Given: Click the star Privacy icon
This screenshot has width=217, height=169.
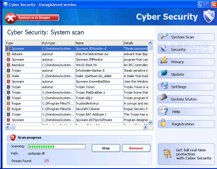Looking at the screenshot, I should (164, 61).
